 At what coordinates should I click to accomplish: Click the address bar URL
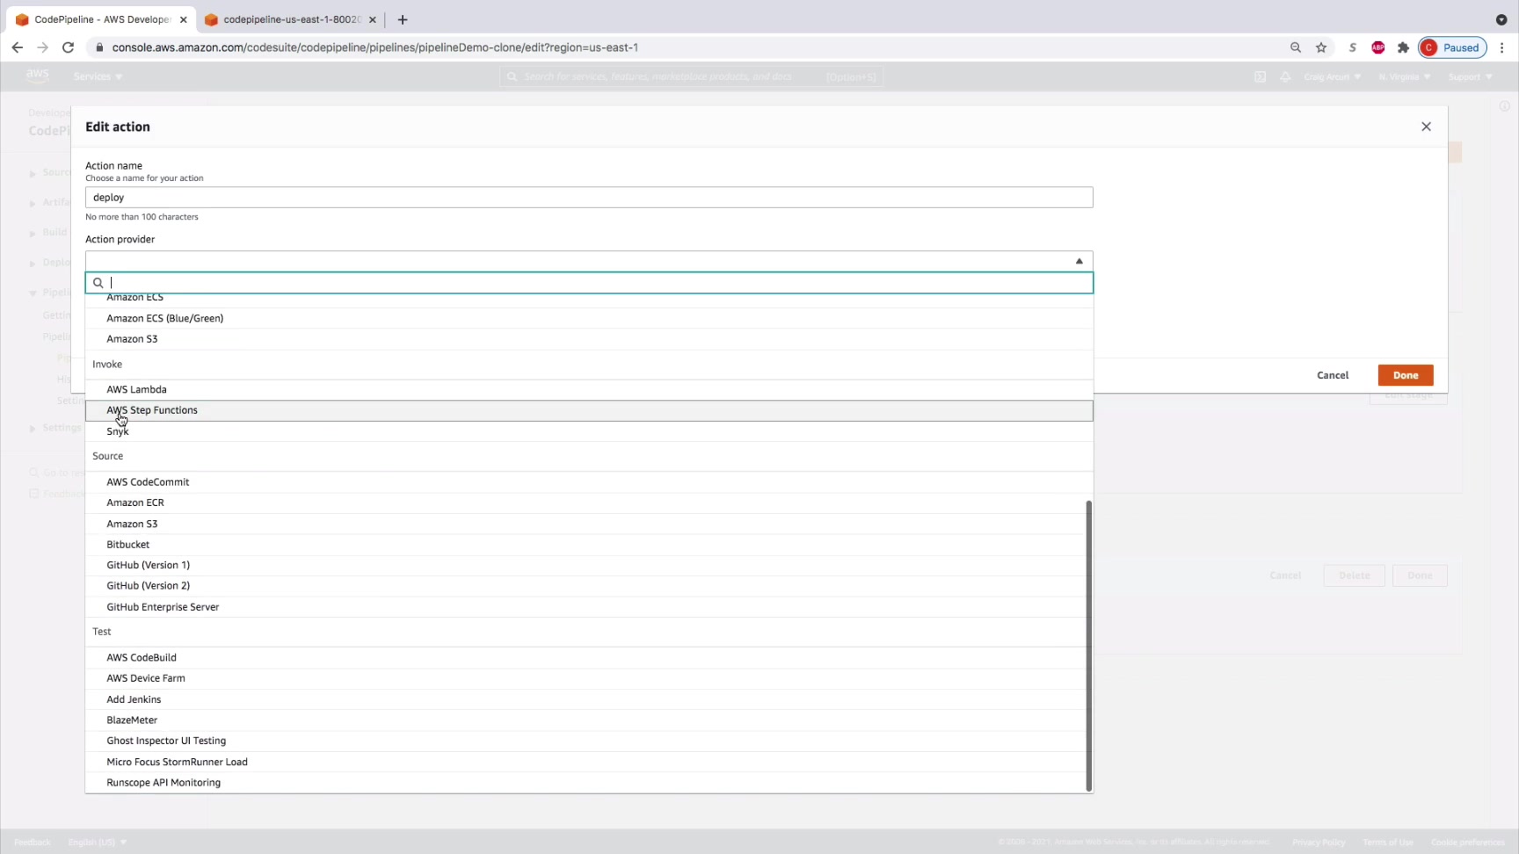point(375,47)
